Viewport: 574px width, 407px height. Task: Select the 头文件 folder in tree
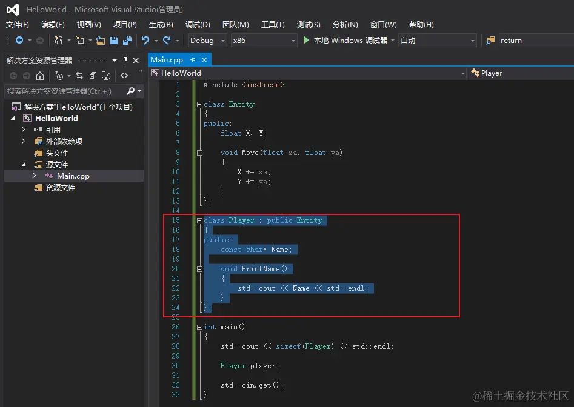coord(57,153)
